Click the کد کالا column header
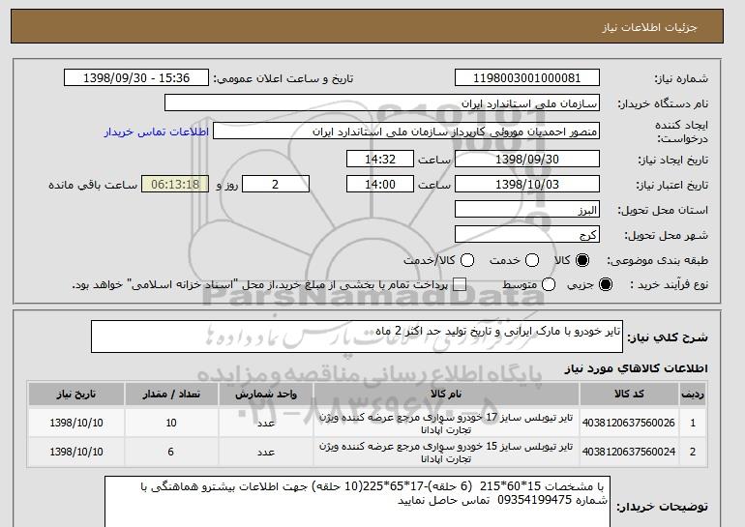The width and height of the screenshot is (745, 527). 629,395
